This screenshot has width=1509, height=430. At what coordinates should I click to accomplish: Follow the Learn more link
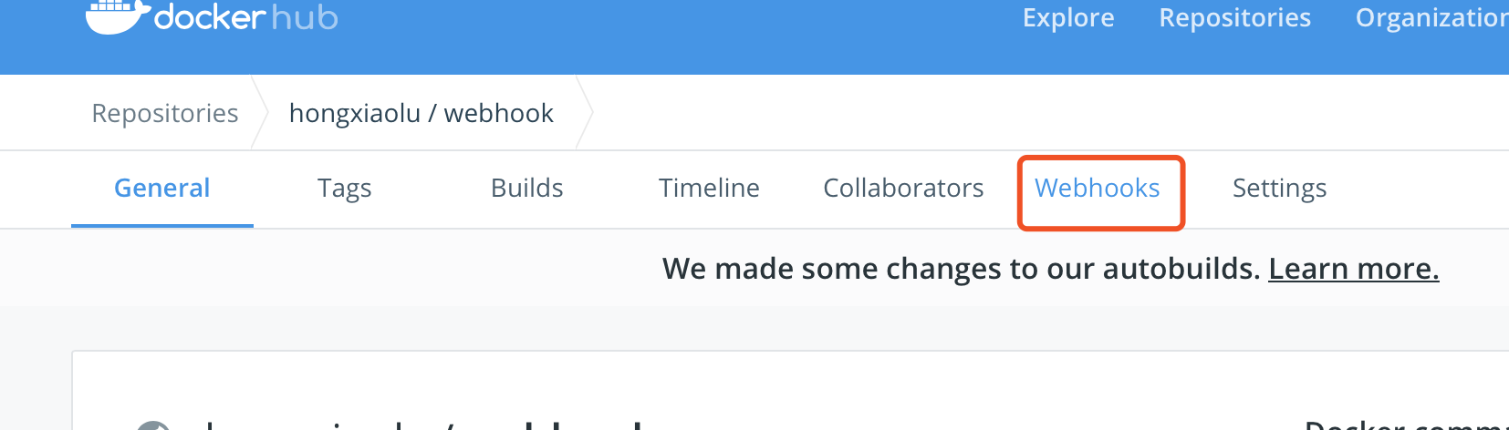pos(1354,269)
